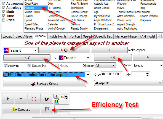Click the plus add-criterion button
Image resolution: width=163 pixels, height=119 pixels.
point(8,99)
